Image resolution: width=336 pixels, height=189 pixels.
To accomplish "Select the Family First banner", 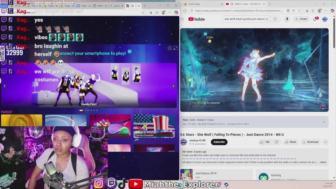I will (89, 85).
